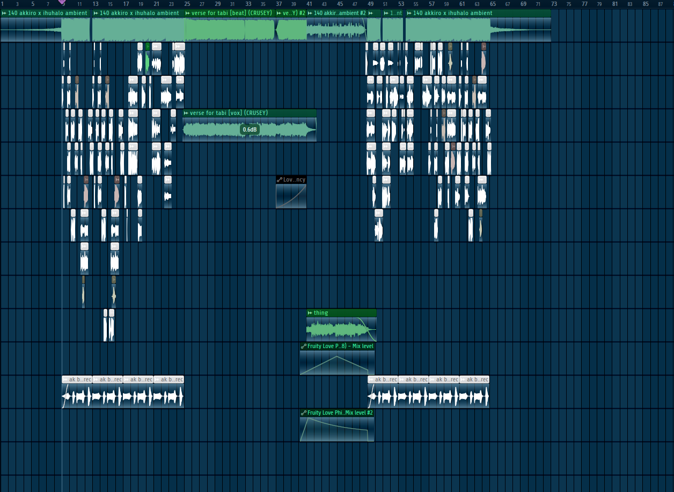The height and width of the screenshot is (492, 674).
Task: Jump to bar 69 on the timeline ruler
Action: tap(524, 4)
